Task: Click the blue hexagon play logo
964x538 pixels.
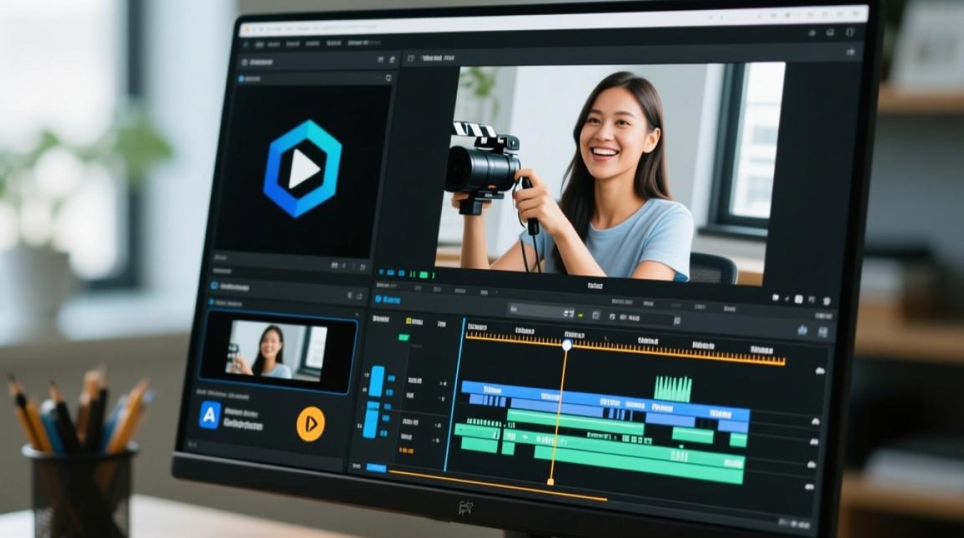Action: coord(303,169)
